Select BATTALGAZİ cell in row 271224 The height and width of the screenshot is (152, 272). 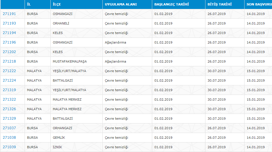click(x=76, y=80)
